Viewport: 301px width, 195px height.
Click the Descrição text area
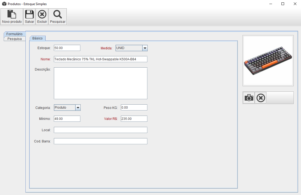tap(101, 83)
